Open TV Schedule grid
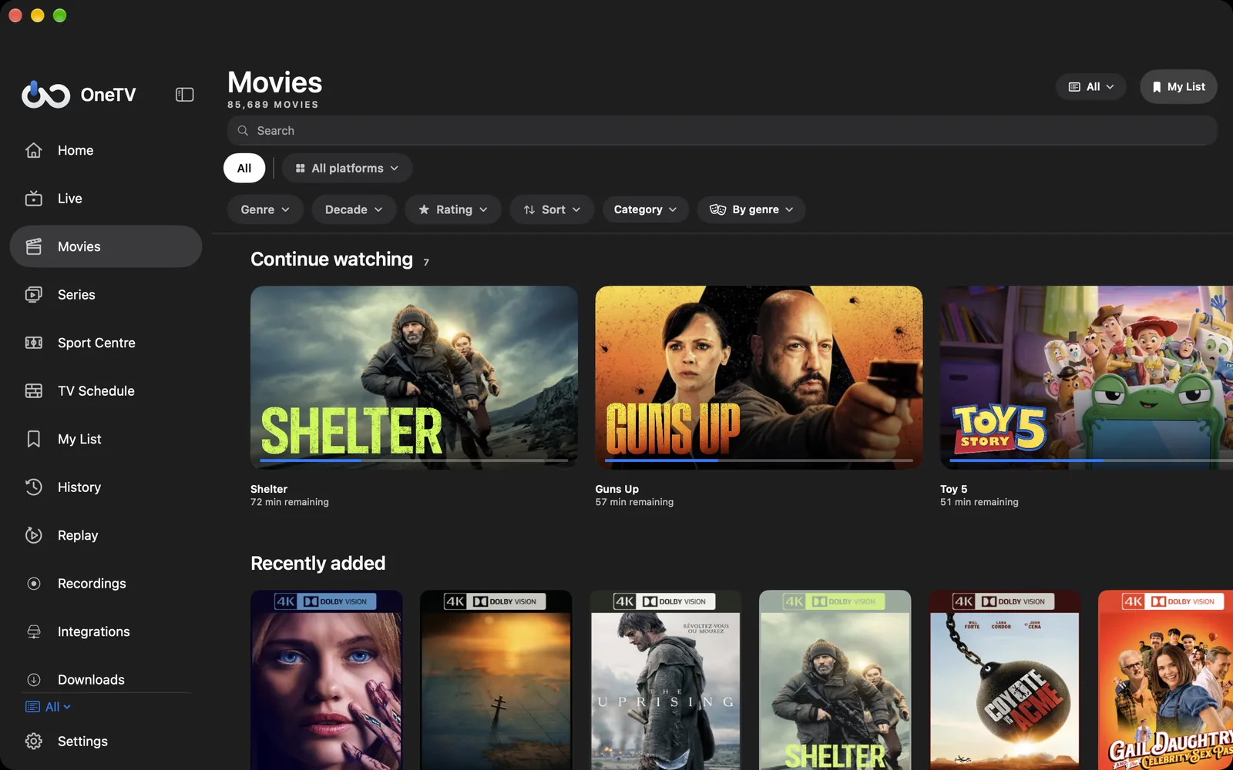Screen dimensions: 1233x770 click(106, 391)
